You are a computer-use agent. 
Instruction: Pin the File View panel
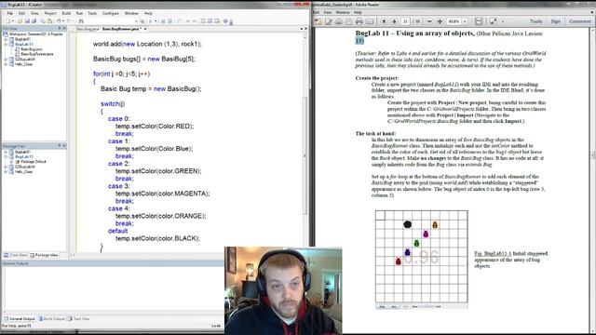60,29
